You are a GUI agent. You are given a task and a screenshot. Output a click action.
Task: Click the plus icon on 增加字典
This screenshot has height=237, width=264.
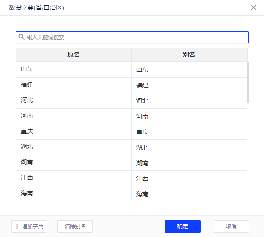pyautogui.click(x=17, y=226)
